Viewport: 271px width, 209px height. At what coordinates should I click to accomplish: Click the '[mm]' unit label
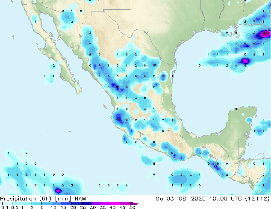[x=63, y=199]
